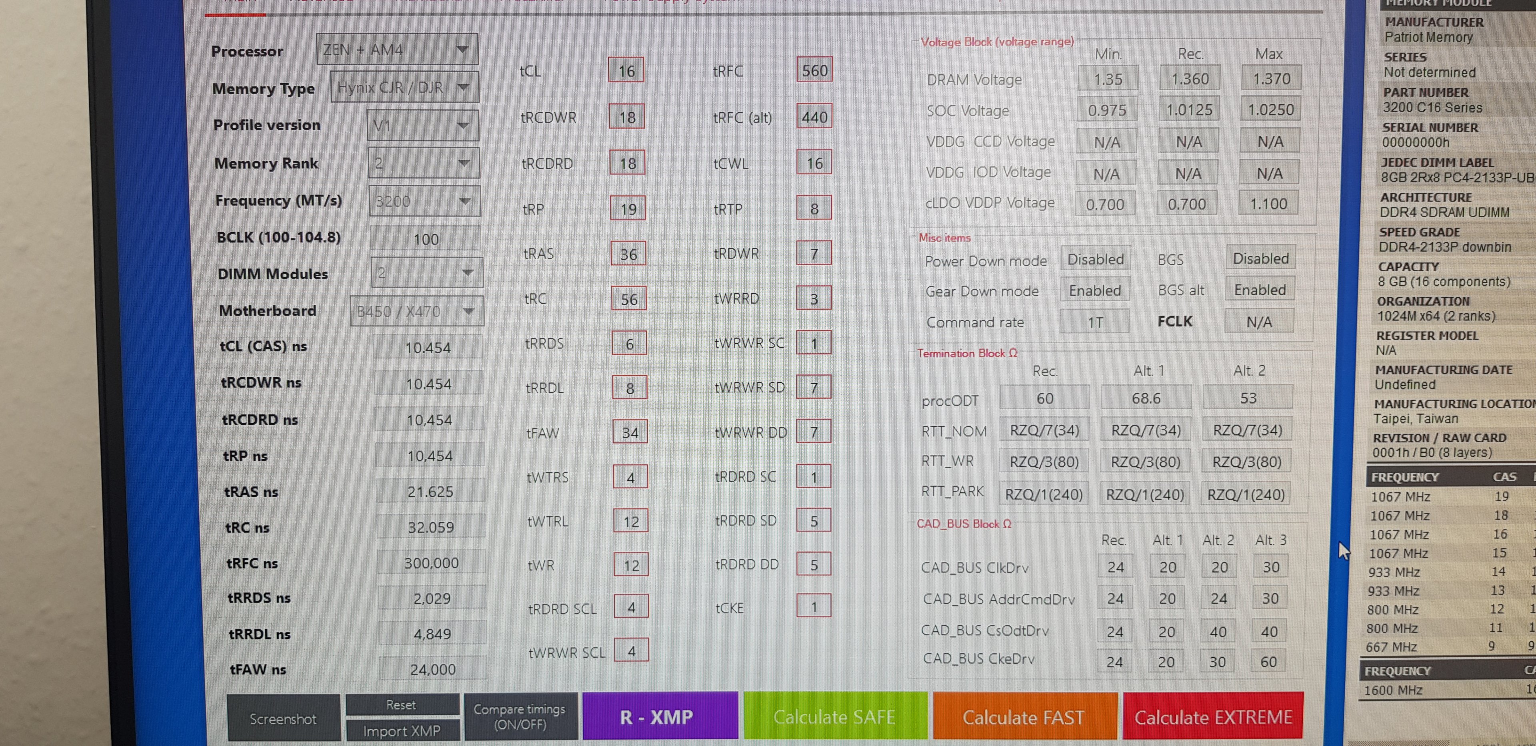
Task: Click the tRFC value box showing 560
Action: point(814,70)
